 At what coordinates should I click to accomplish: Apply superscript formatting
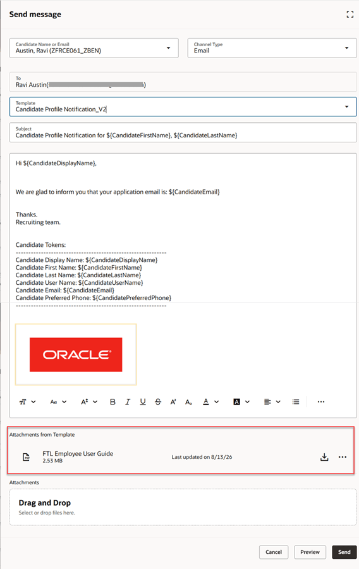point(173,402)
